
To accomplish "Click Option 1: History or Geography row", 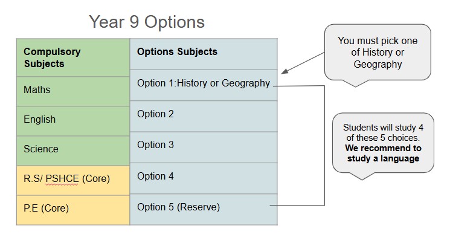I will [x=204, y=85].
